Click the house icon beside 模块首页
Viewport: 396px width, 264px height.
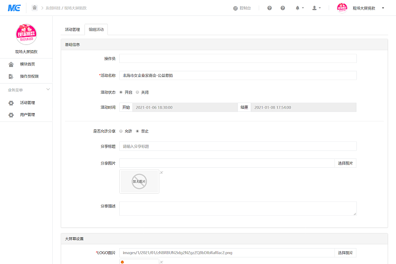click(x=11, y=64)
